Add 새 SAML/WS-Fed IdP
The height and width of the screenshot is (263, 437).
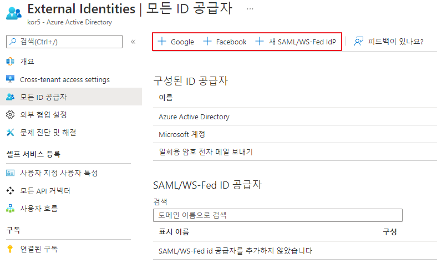coord(296,42)
